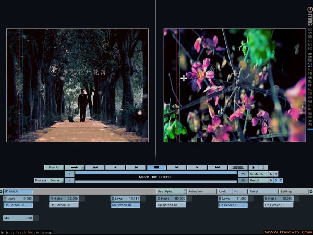
Task: Click the G Highs value field
Action: (171, 199)
